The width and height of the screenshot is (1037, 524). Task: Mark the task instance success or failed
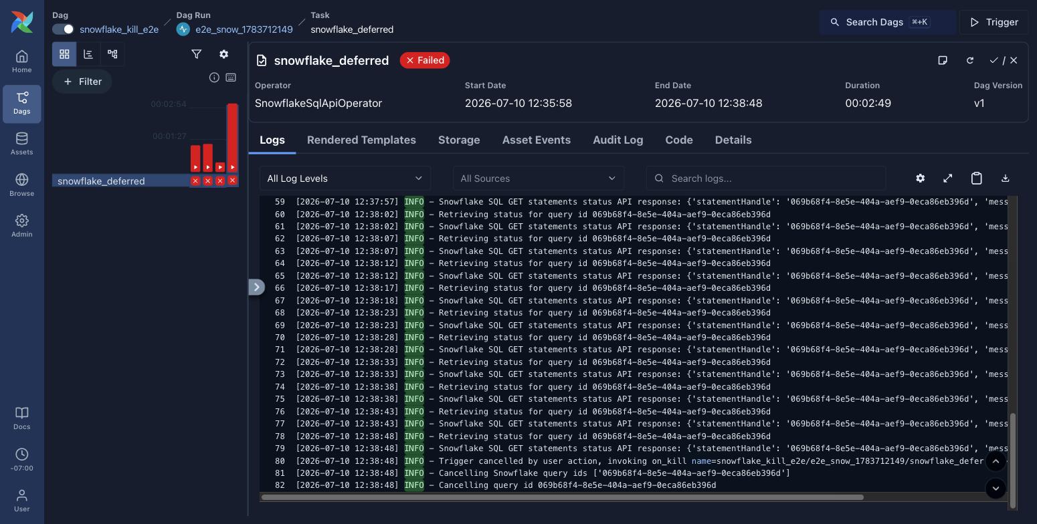(x=1004, y=60)
